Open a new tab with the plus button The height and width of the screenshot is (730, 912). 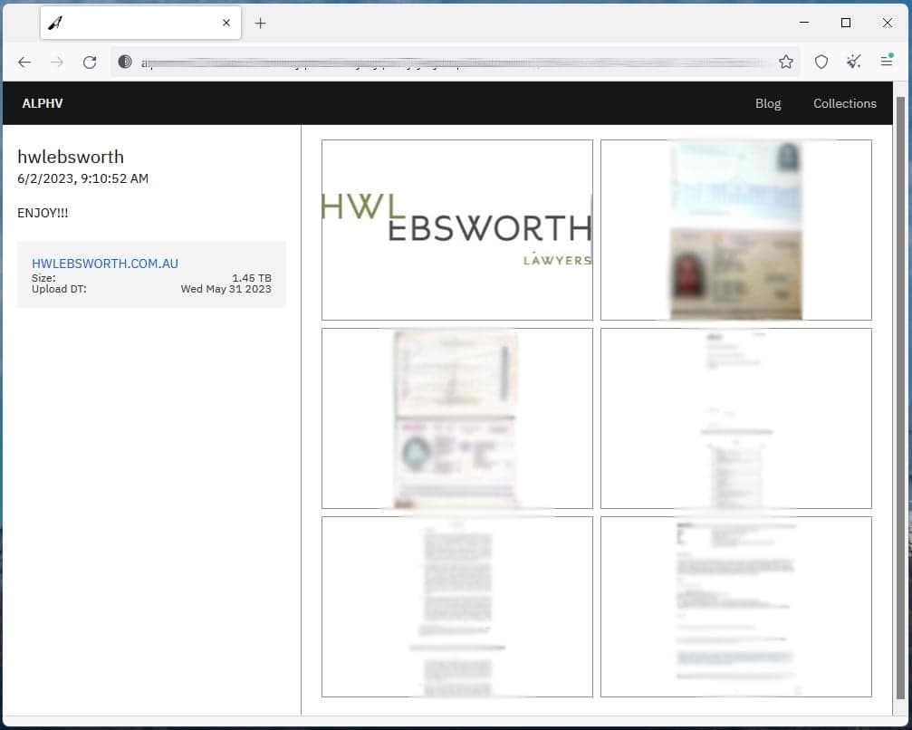[x=260, y=23]
